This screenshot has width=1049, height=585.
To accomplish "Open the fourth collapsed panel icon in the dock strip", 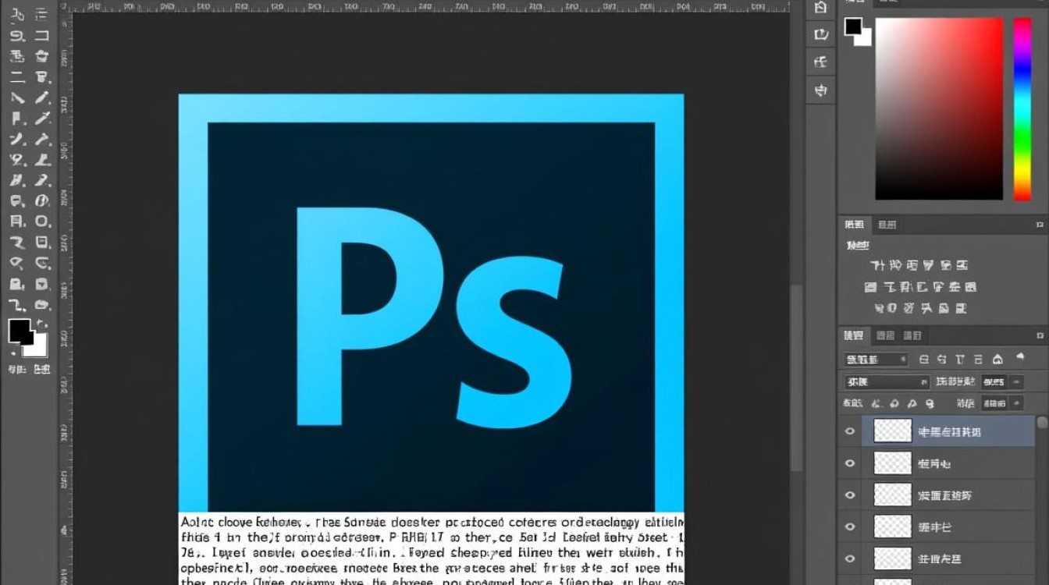I will (820, 90).
